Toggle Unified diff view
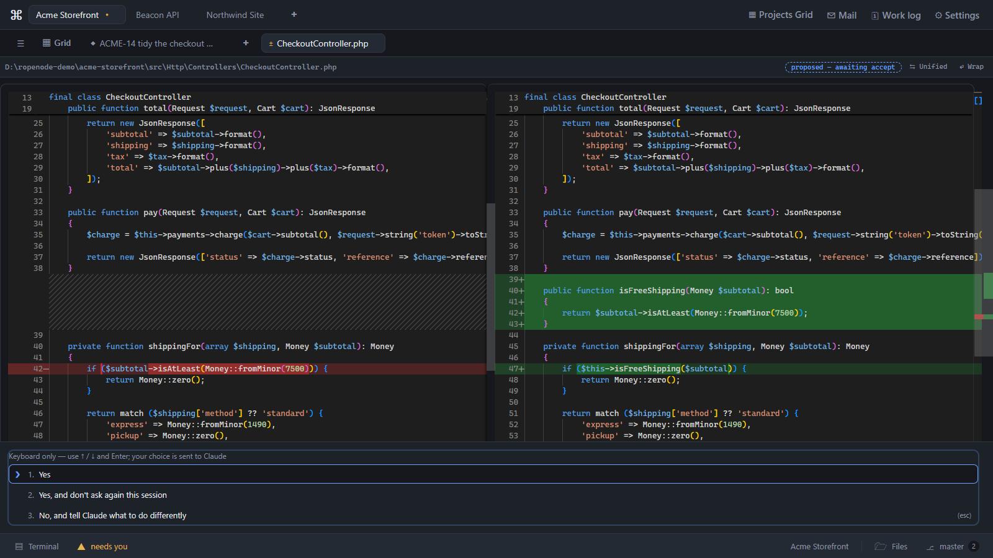Screen dimensions: 993x558 pos(928,66)
